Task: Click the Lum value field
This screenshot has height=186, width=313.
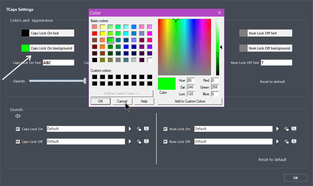Action: 191,94
